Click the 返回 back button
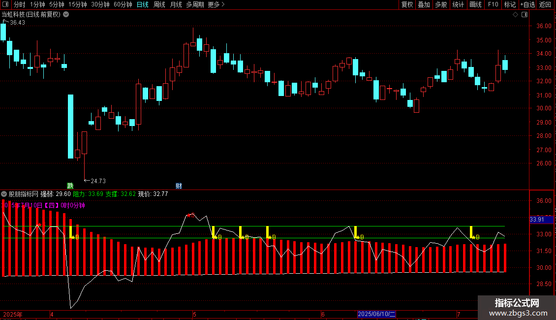 (x=545, y=4)
